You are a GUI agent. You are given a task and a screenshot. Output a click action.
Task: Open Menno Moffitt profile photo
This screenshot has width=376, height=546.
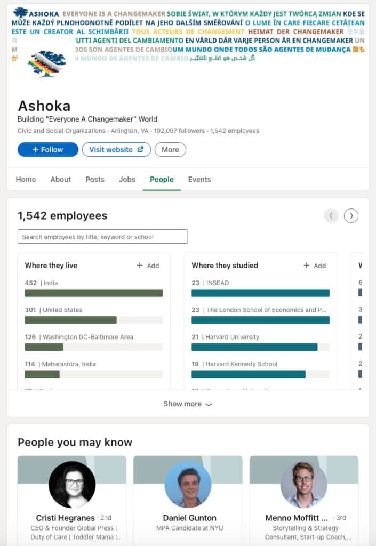[304, 484]
